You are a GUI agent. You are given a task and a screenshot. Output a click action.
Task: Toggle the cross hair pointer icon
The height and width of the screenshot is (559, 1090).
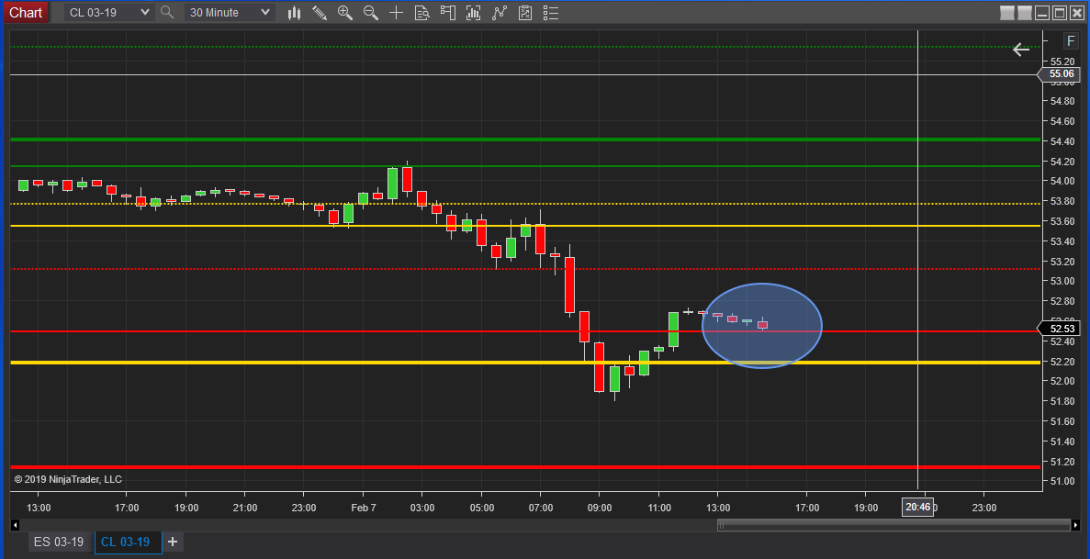396,13
